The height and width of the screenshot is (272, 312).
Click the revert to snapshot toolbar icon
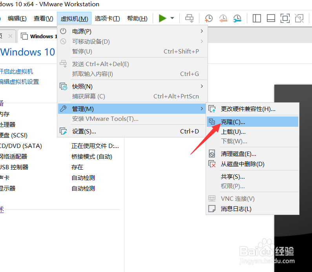[223, 19]
